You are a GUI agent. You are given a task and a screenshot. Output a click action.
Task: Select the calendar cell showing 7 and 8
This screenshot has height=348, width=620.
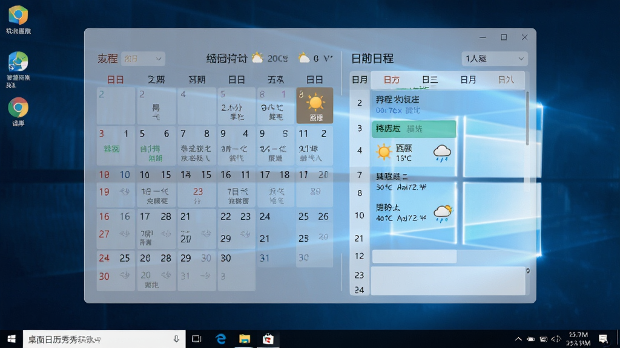pos(197,146)
